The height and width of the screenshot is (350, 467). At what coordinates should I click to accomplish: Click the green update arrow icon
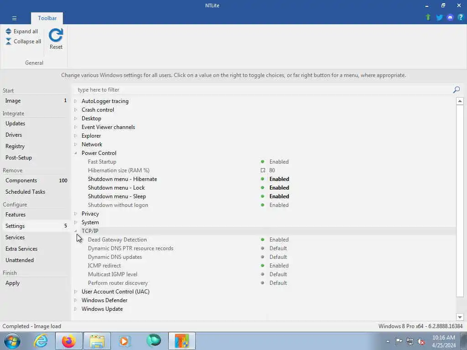click(428, 17)
